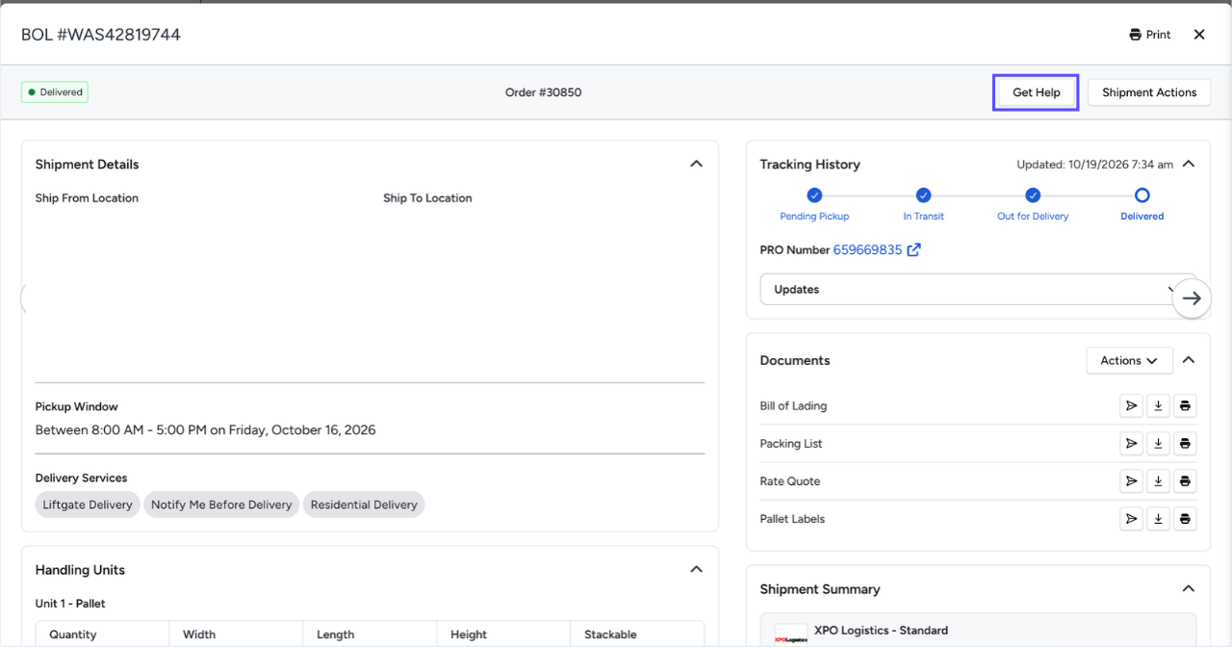The image size is (1232, 647).
Task: Collapse the Shipment Details section
Action: coord(696,165)
